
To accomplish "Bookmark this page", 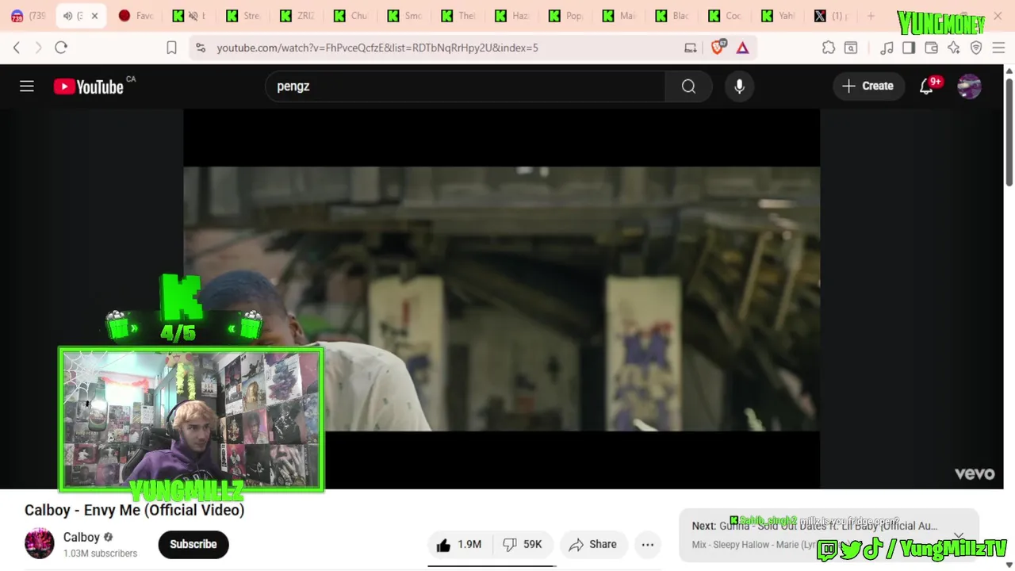I will [x=171, y=48].
